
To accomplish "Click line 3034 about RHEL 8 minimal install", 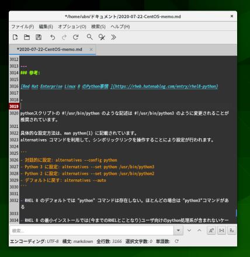I will click(x=124, y=220).
